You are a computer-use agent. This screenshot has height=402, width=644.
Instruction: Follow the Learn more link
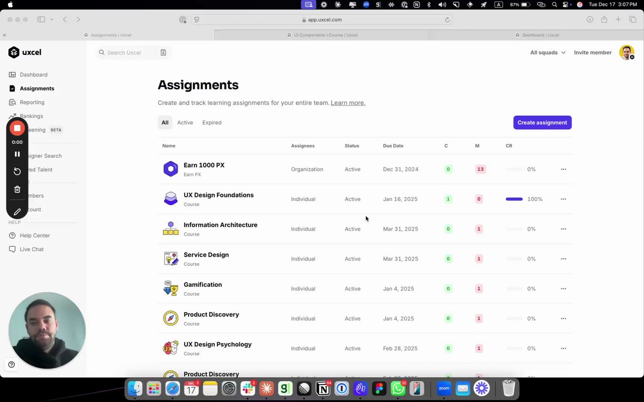point(348,103)
